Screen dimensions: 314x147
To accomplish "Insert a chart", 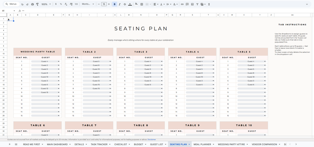I will 192,4.
